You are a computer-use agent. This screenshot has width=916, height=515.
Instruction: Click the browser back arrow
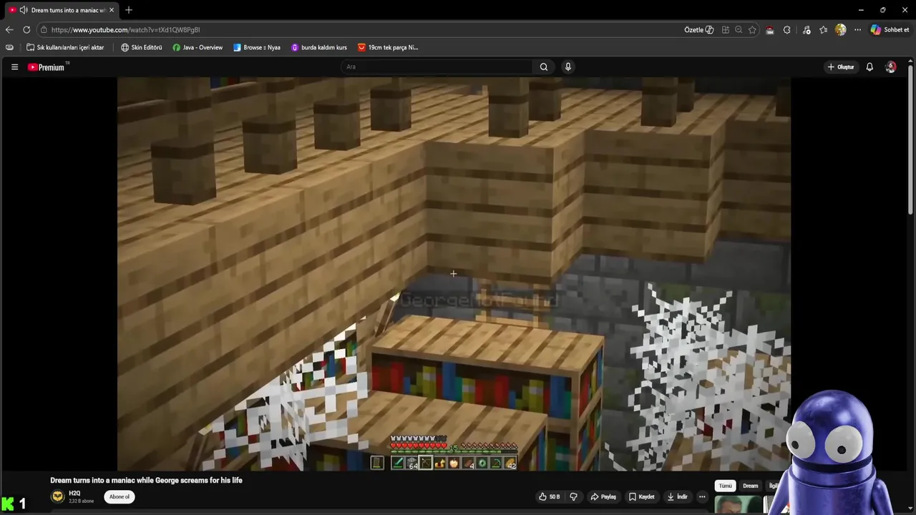tap(9, 29)
